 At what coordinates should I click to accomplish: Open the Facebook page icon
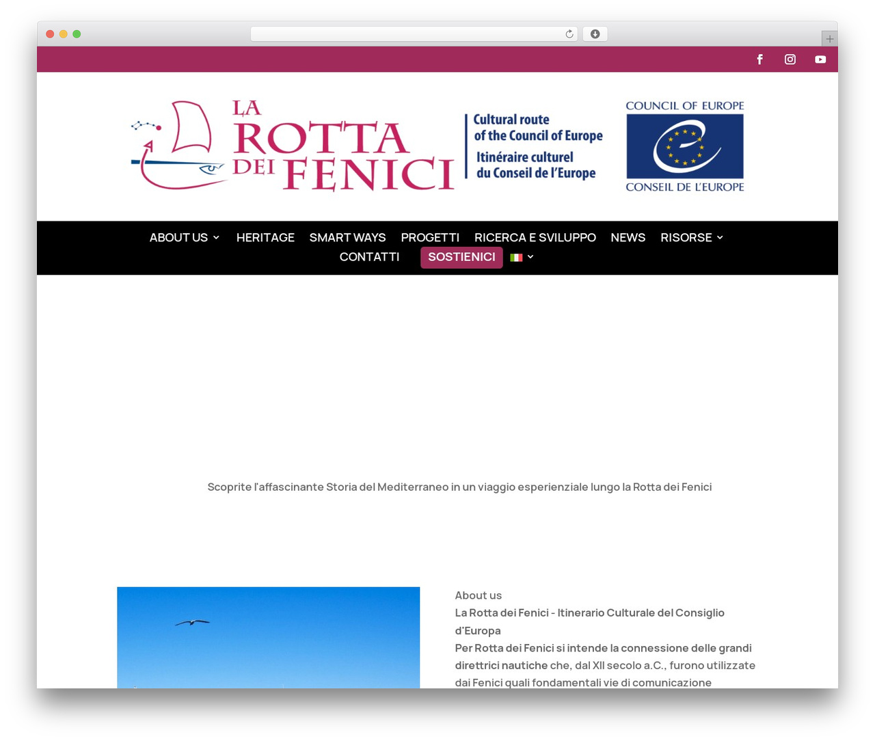(x=759, y=59)
